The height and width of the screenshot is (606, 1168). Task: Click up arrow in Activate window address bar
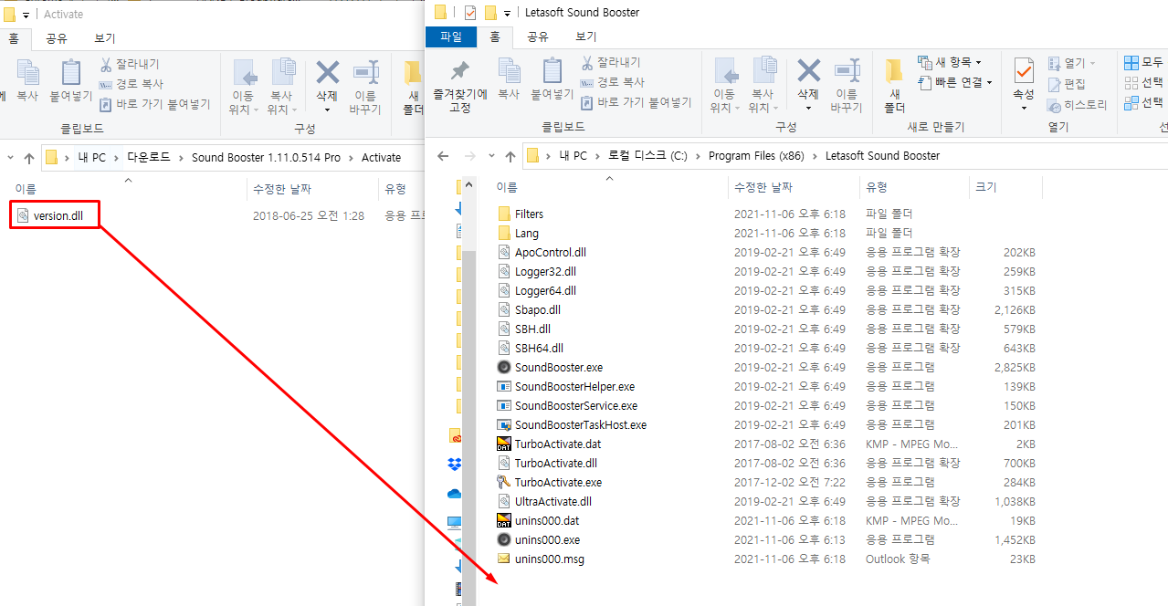point(28,158)
